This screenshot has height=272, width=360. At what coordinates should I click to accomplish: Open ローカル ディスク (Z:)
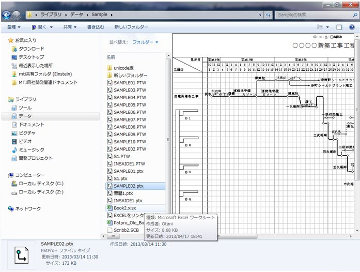point(41,192)
